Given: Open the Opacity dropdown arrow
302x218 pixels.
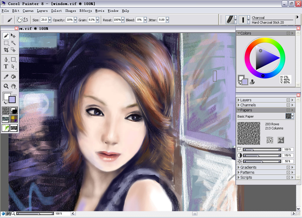Looking at the screenshot, I should pos(75,20).
